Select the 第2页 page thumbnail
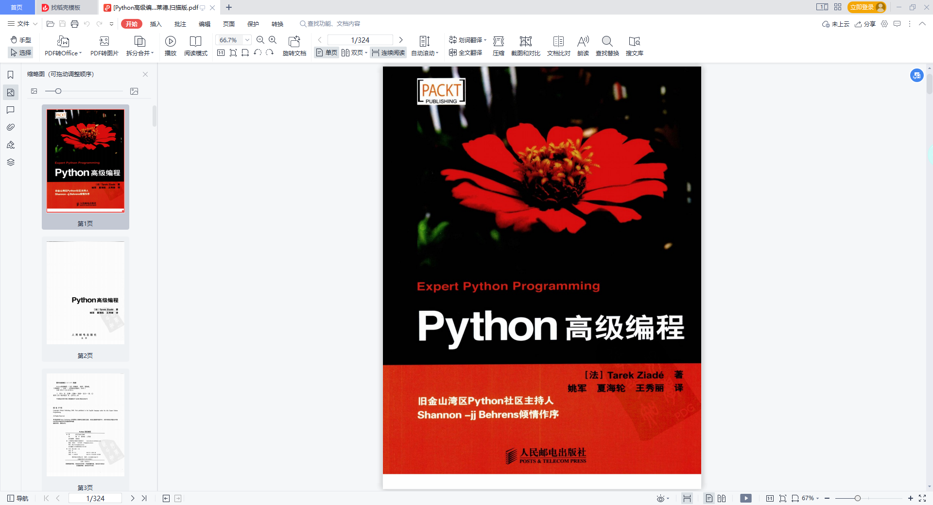Image resolution: width=933 pixels, height=505 pixels. tap(85, 293)
